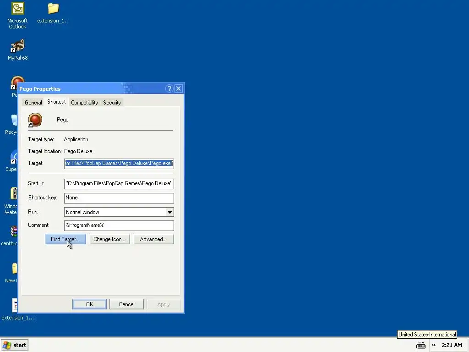Open the Run dropdown showing Normal window
This screenshot has height=352, width=469.
119,212
